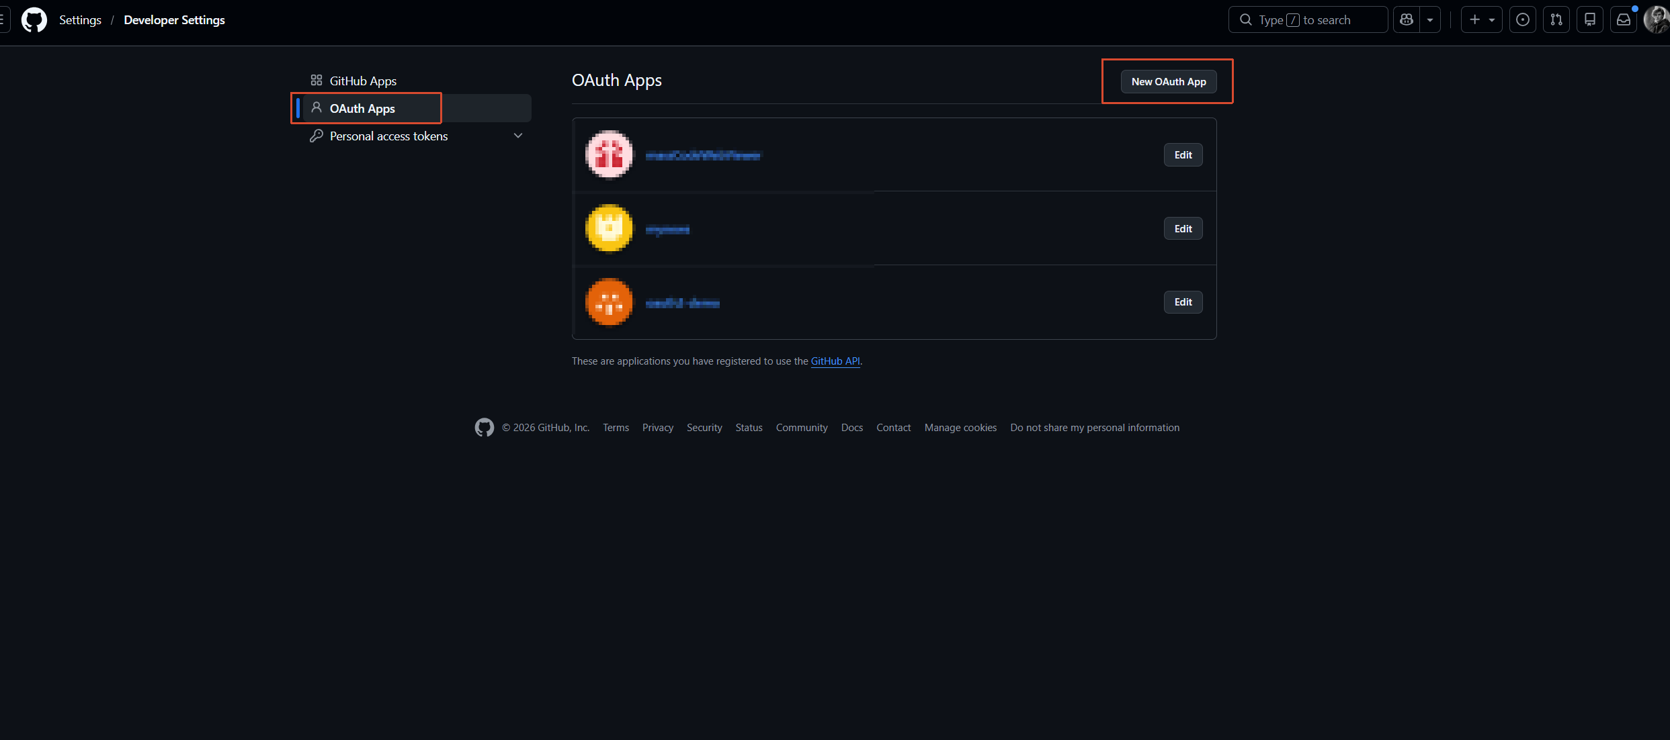Open the user avatar menu
The height and width of the screenshot is (740, 1670).
point(1656,20)
